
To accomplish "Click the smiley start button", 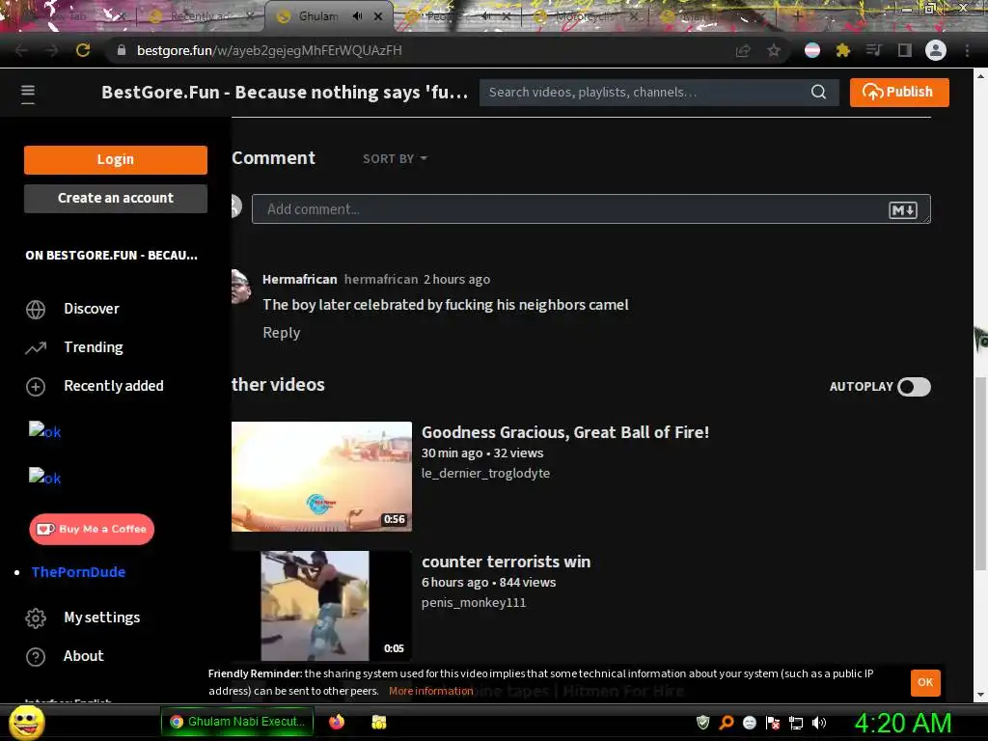I will coord(27,722).
